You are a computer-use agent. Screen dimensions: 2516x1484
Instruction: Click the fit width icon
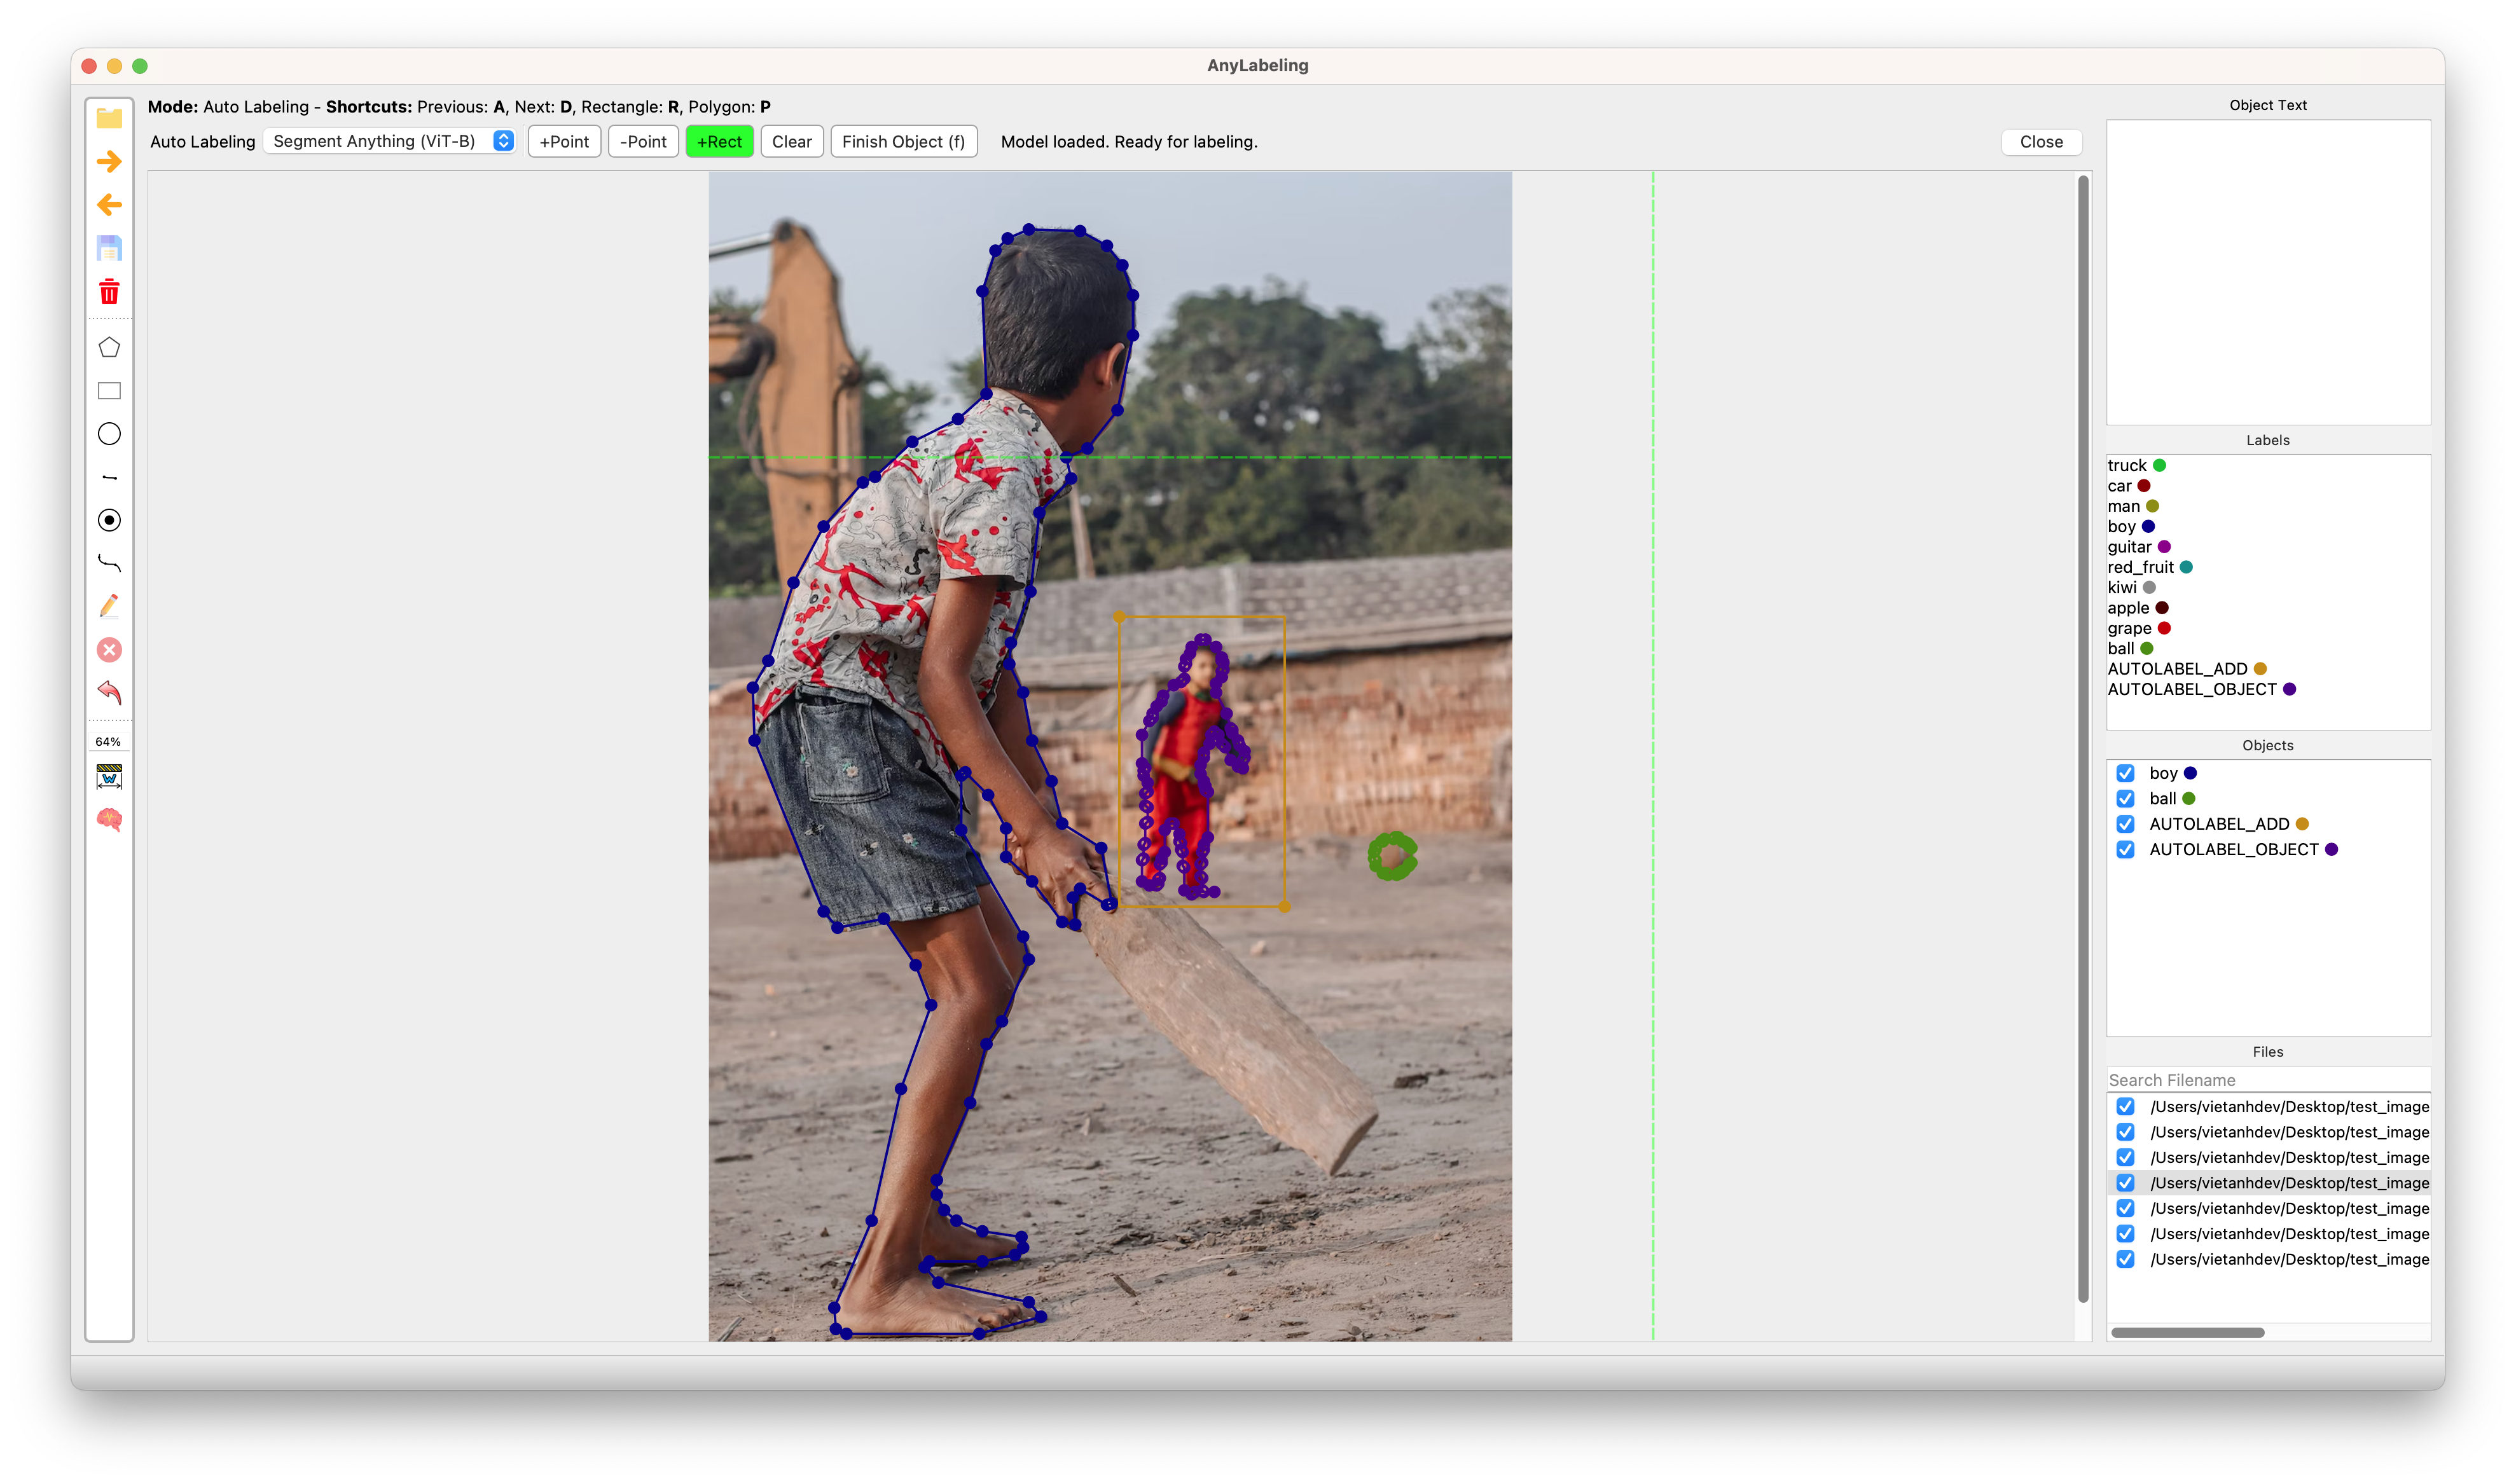(109, 777)
